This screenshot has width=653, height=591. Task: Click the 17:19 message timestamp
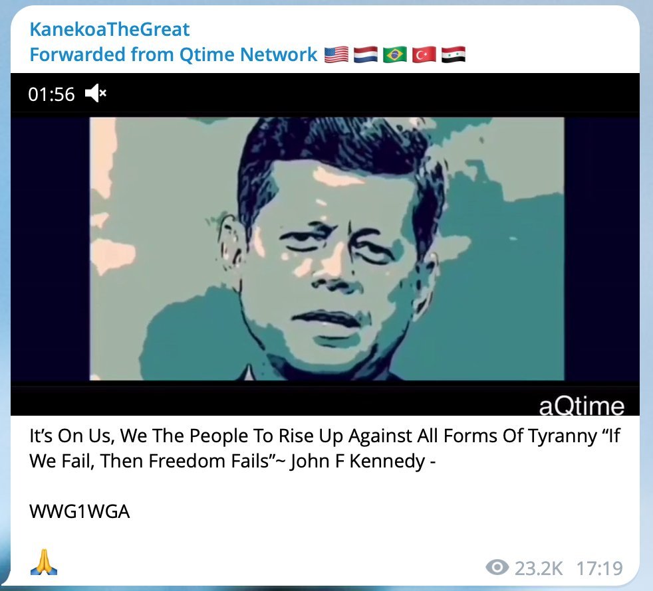coord(600,568)
